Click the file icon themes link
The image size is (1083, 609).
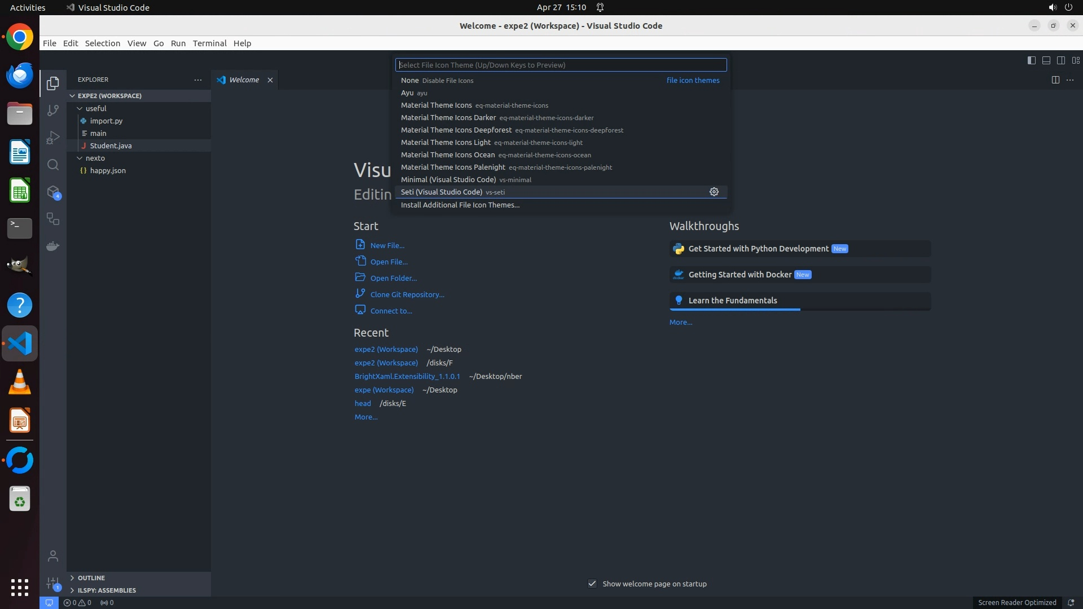(x=693, y=80)
